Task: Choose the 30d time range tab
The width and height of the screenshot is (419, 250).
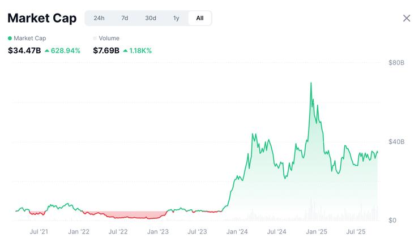Action: 151,18
